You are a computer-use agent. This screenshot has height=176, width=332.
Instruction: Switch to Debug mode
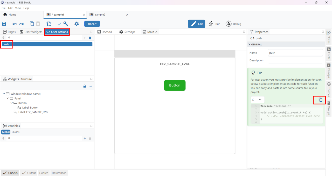point(233,24)
